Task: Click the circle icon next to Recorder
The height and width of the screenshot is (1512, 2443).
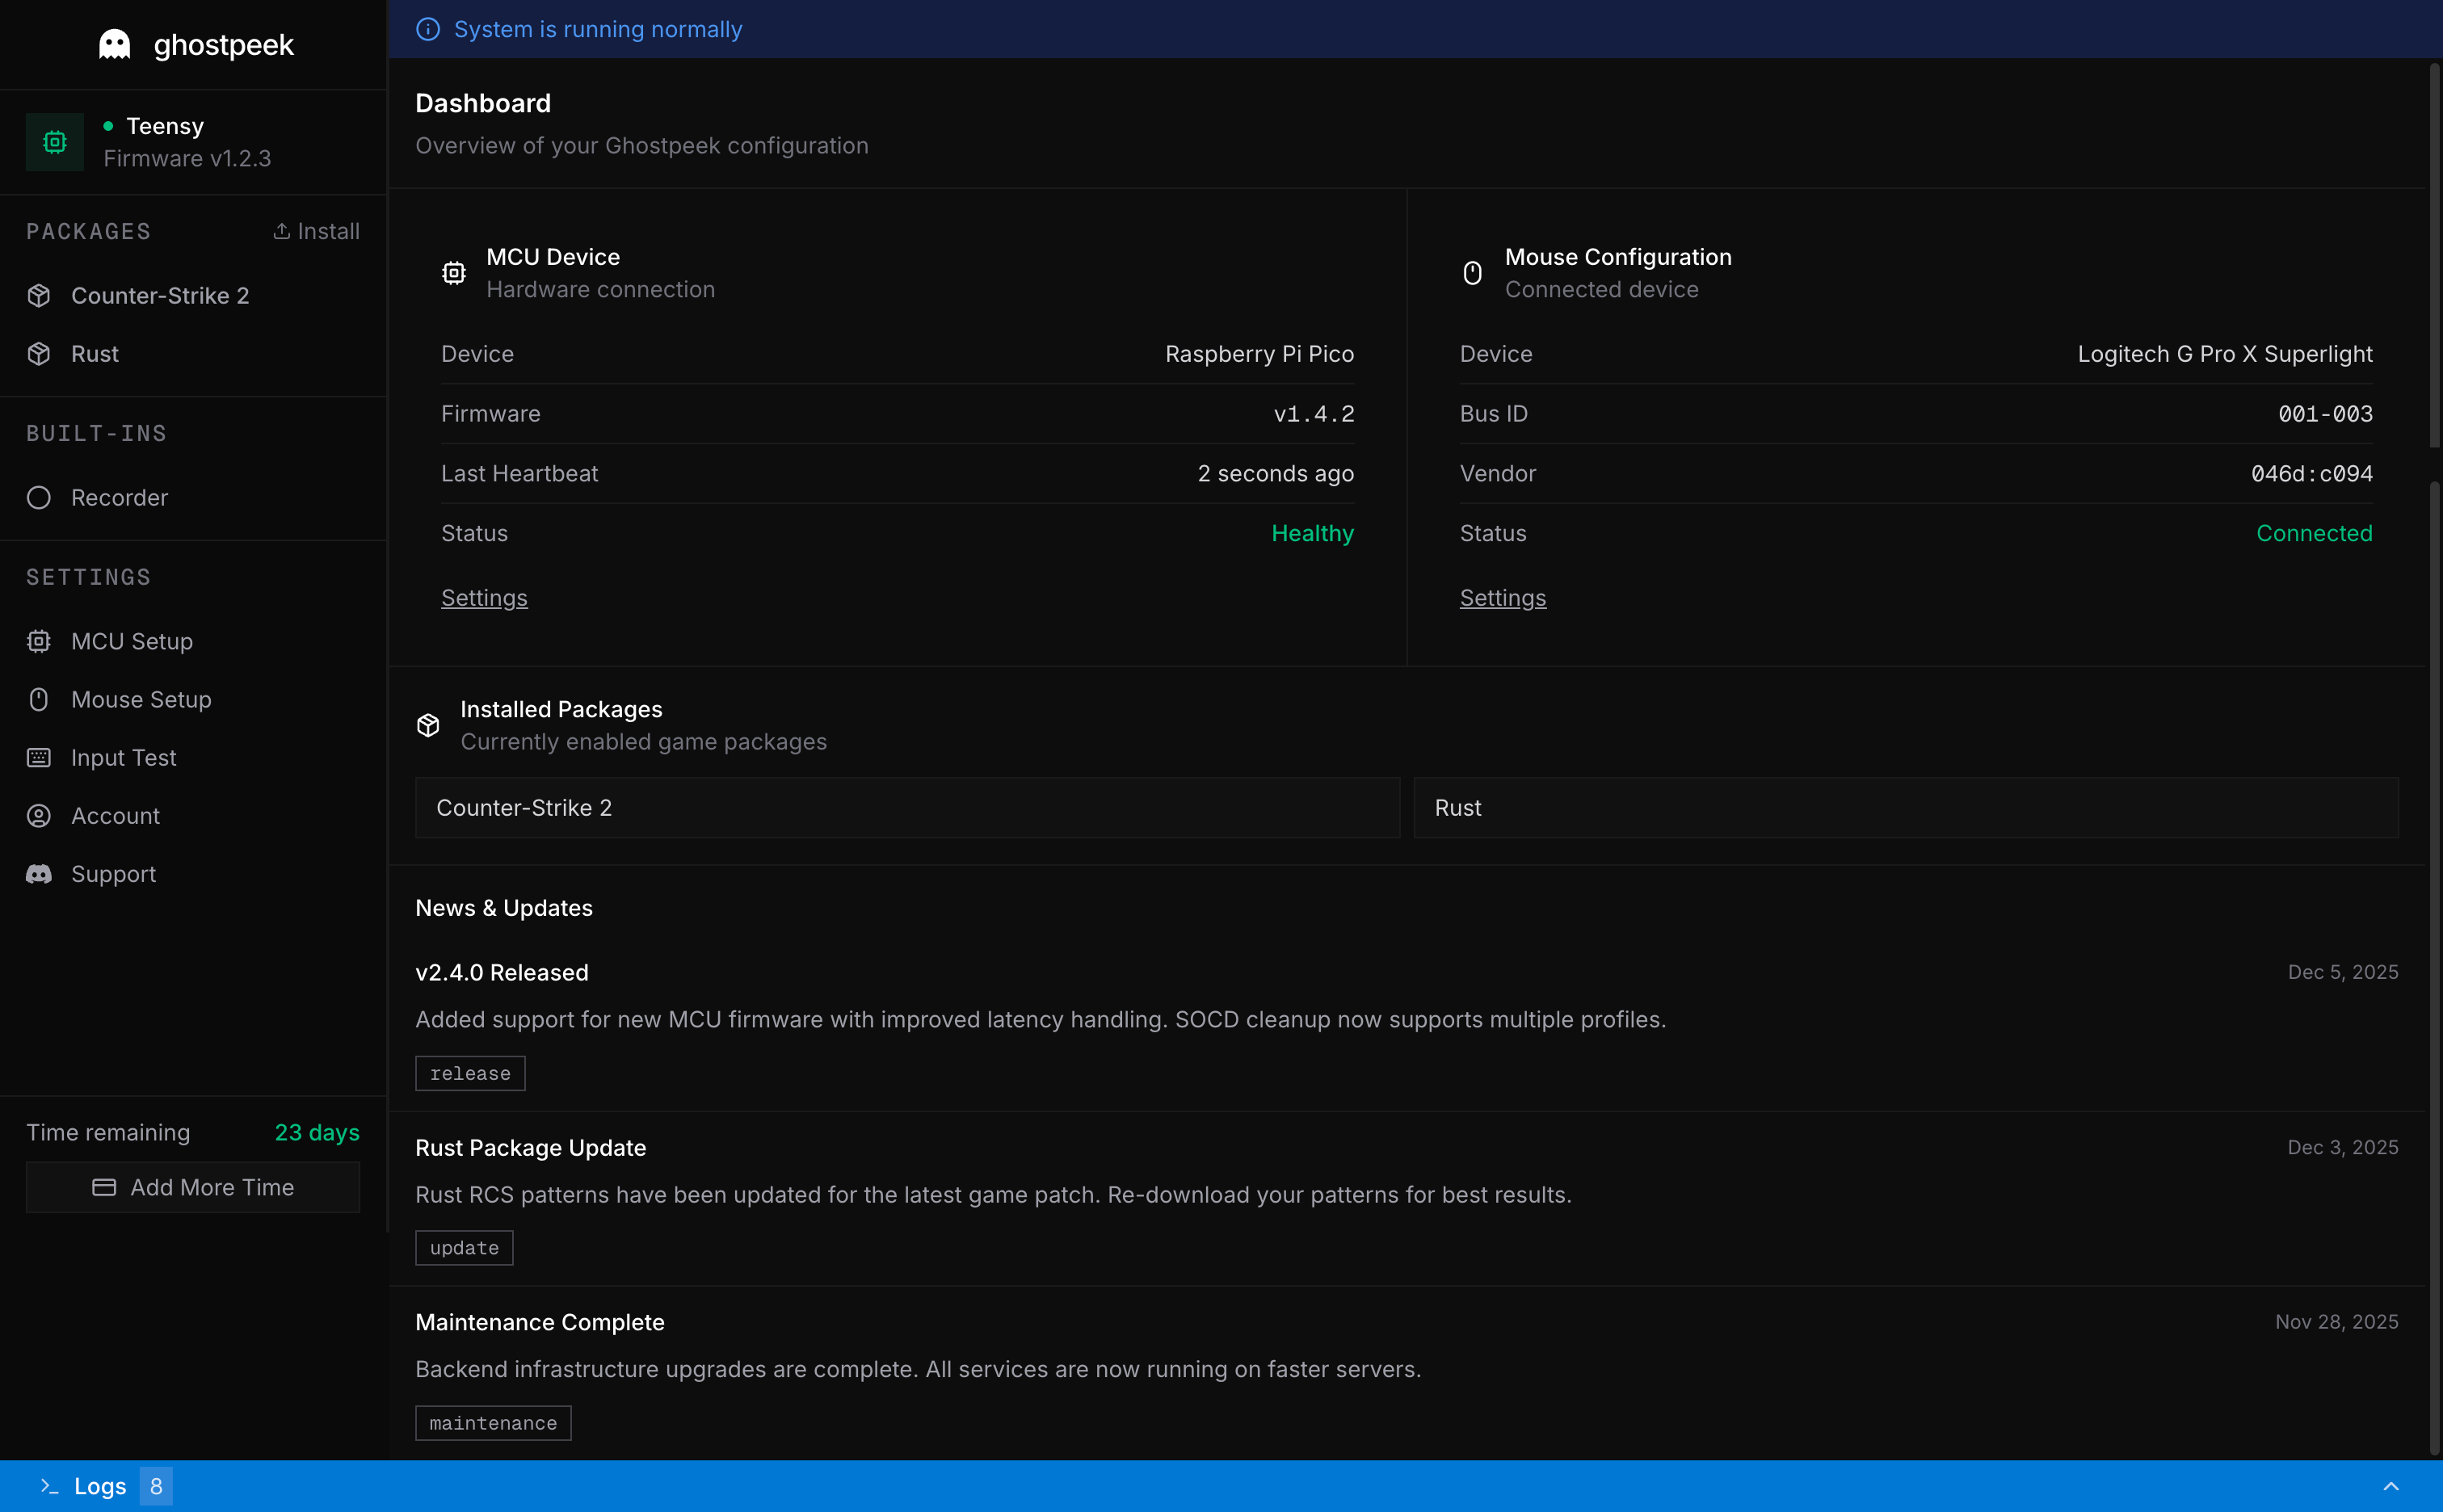Action: pyautogui.click(x=39, y=497)
